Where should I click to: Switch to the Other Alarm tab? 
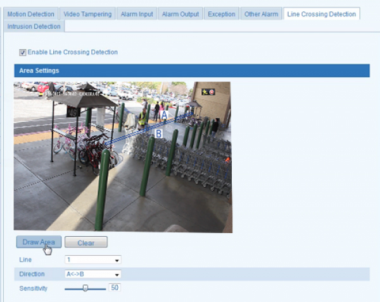[261, 14]
